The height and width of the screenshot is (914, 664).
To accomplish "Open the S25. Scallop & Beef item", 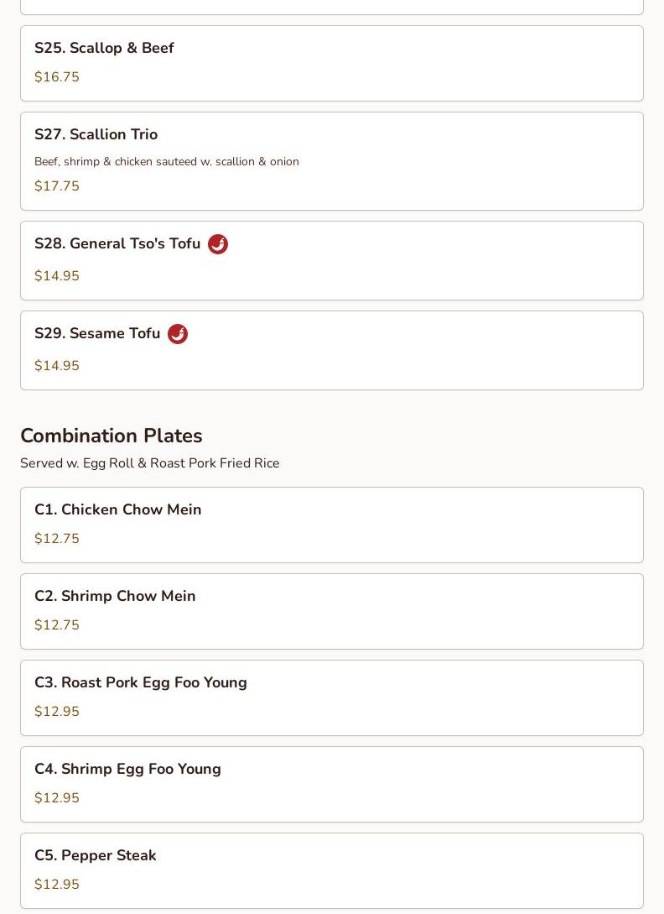I will [x=104, y=49].
